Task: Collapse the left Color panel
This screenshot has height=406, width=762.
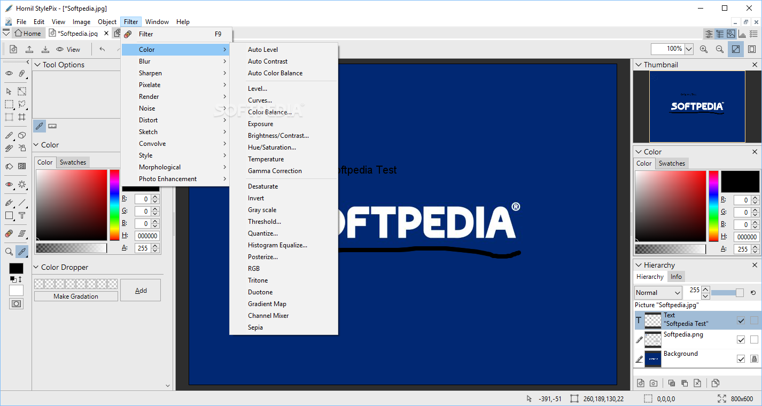Action: (36, 145)
